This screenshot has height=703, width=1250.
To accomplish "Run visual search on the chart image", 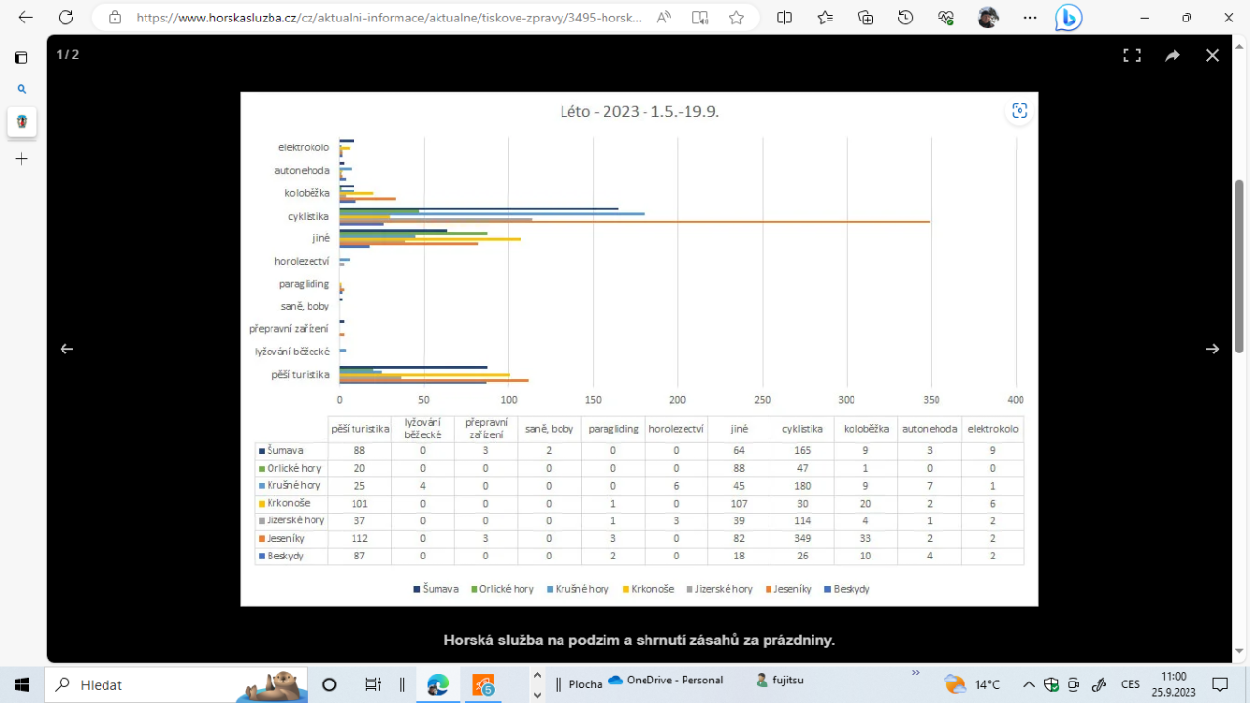I will [1020, 111].
